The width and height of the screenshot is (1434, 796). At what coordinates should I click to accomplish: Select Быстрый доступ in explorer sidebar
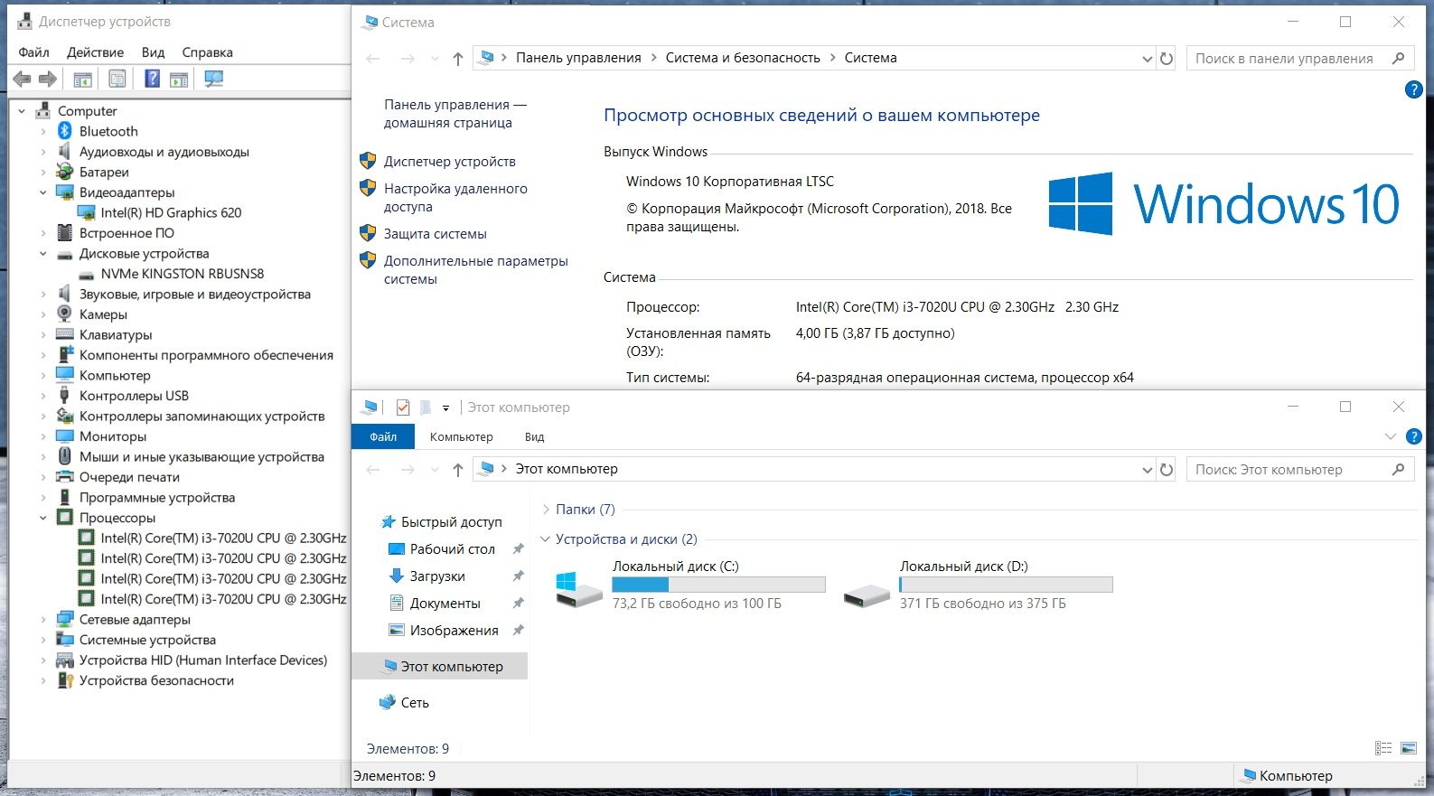(x=451, y=522)
